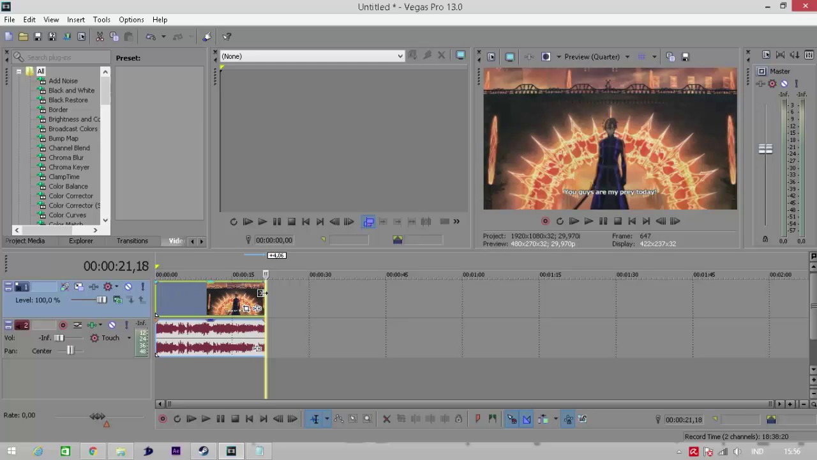Focus the Search plug-ins field
The image size is (817, 460).
click(x=61, y=57)
